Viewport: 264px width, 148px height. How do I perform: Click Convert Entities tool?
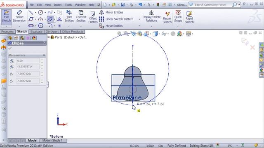tap(81, 16)
